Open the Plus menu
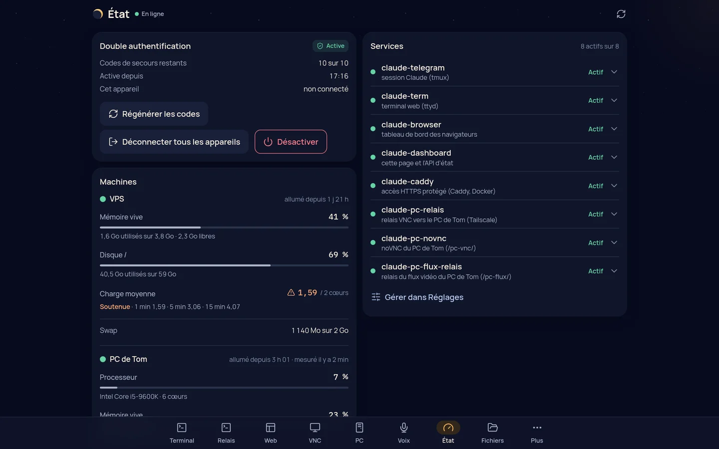The height and width of the screenshot is (449, 719). click(537, 433)
